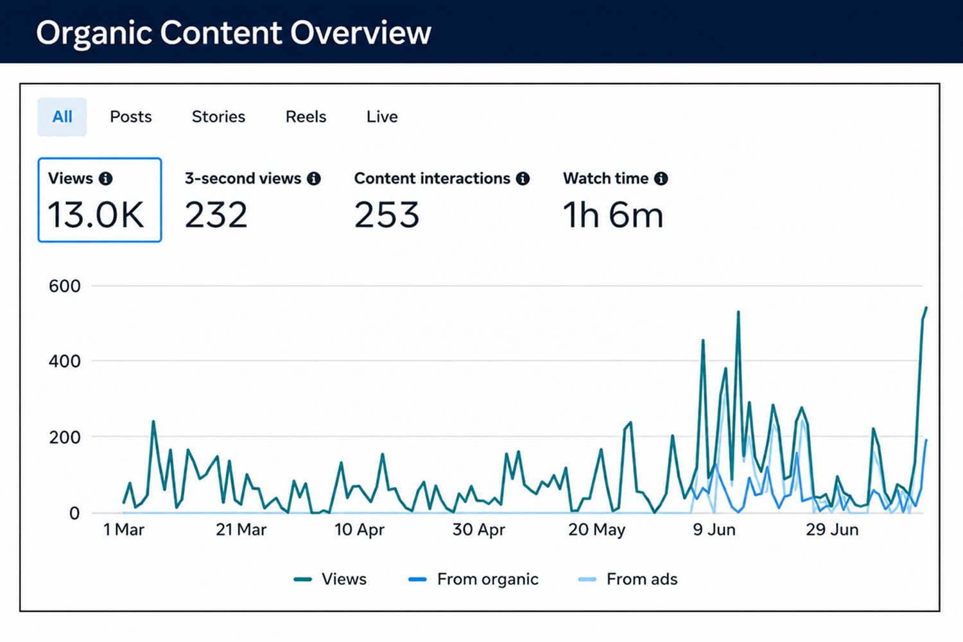Click the 9 Jun axis label
The image size is (963, 642).
(x=714, y=530)
